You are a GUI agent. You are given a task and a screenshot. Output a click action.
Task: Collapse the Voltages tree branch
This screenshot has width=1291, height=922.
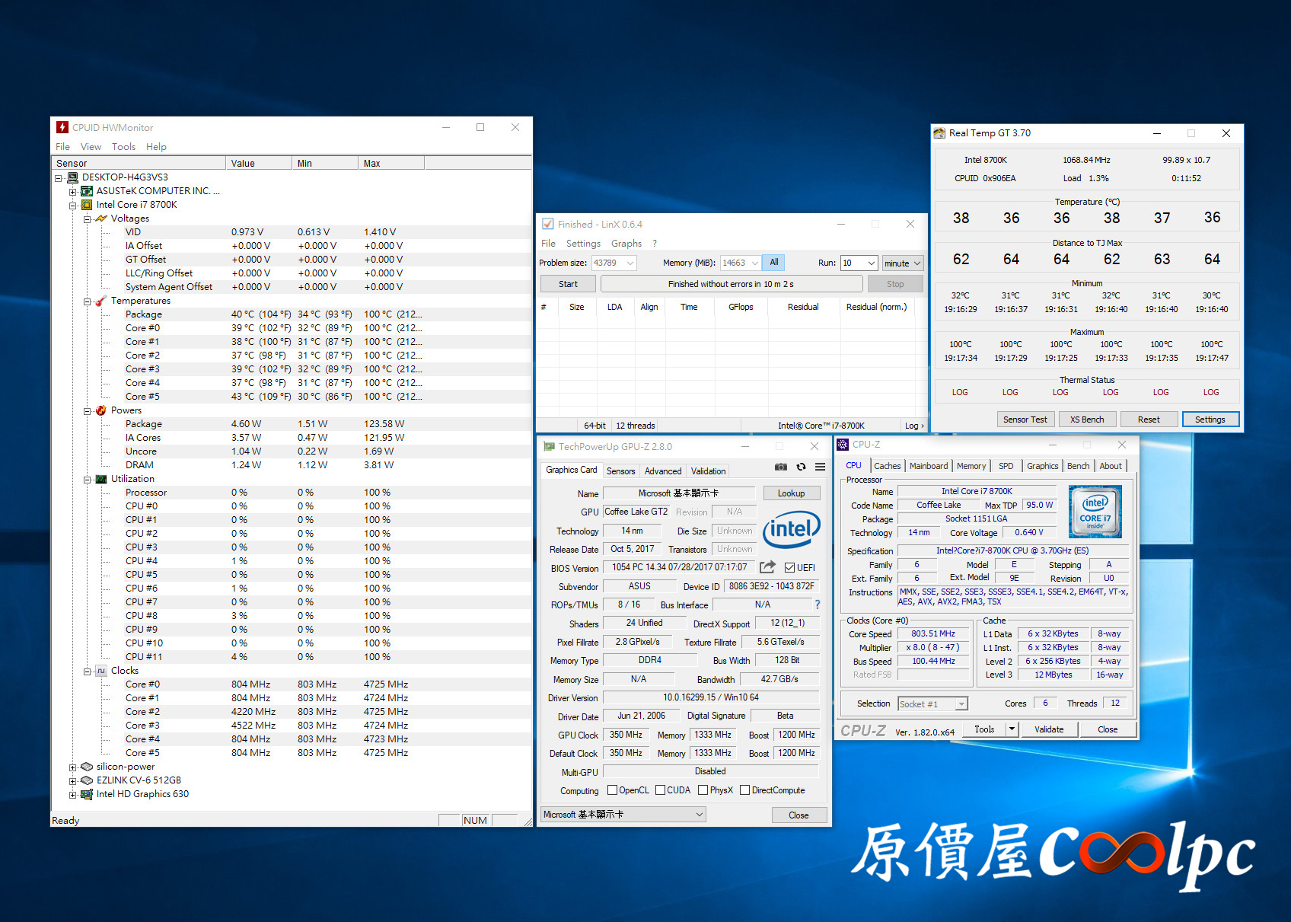coord(87,219)
